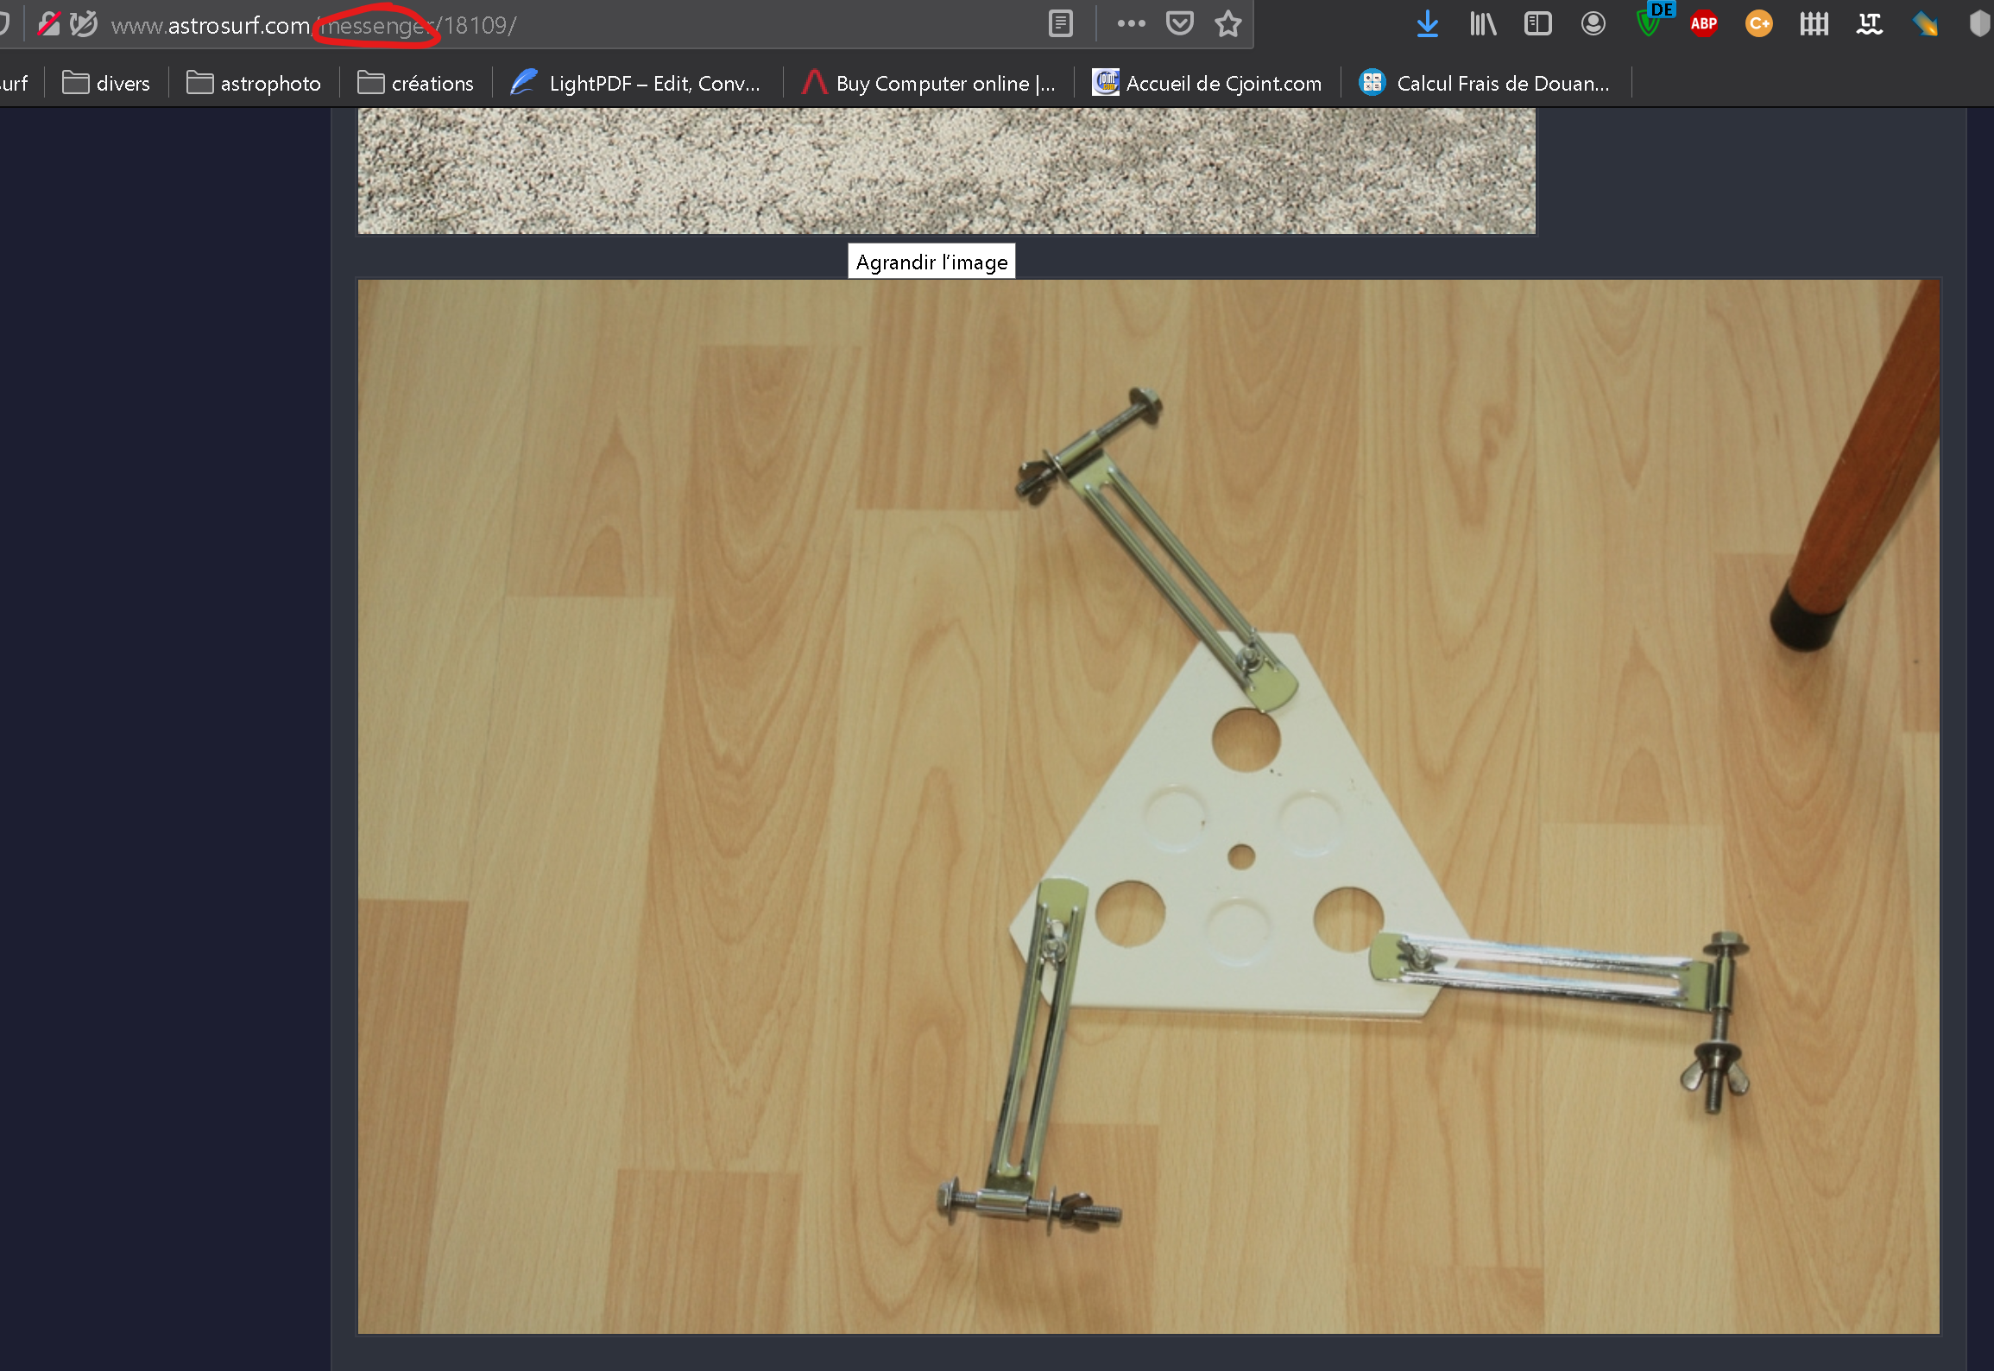The width and height of the screenshot is (1994, 1371).
Task: Open the Downloads panel
Action: pos(1428,24)
